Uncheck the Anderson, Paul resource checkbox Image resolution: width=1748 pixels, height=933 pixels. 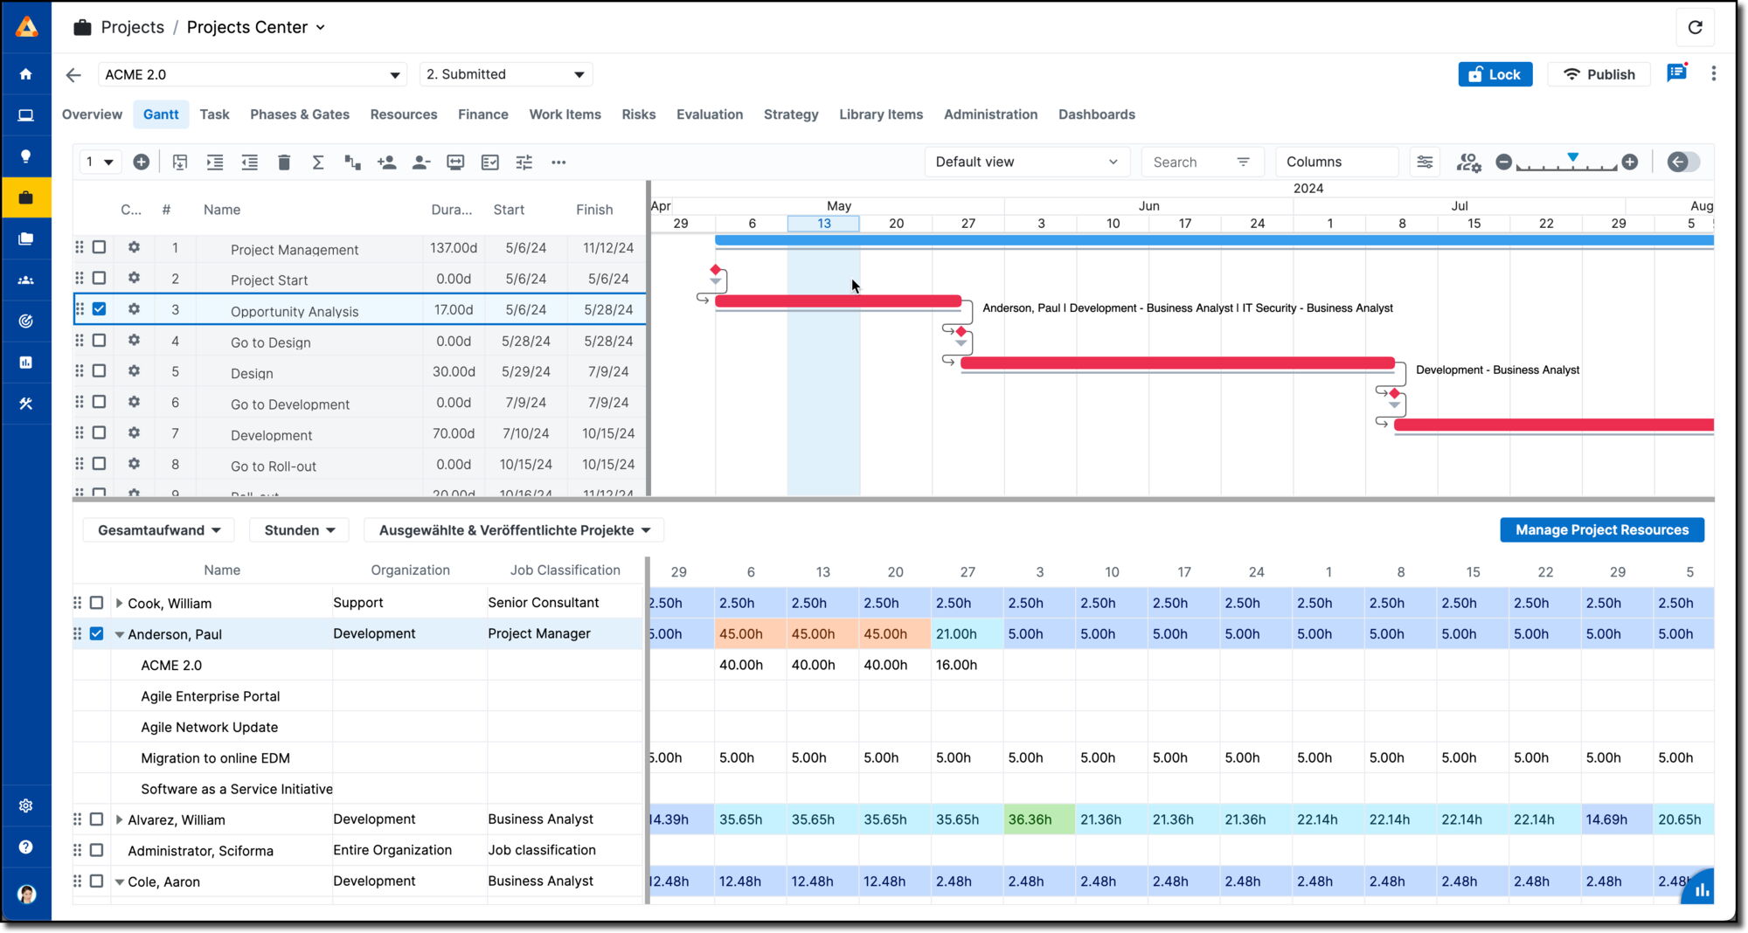click(97, 633)
